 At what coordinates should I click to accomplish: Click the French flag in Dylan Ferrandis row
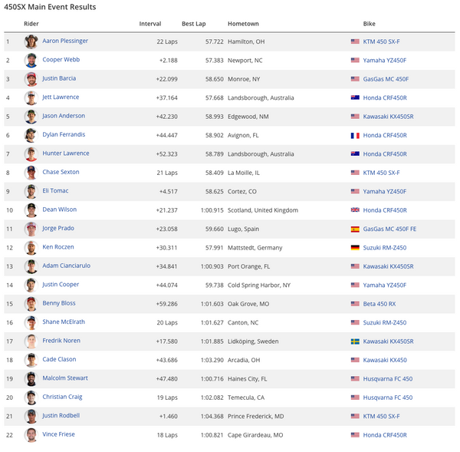tap(355, 135)
